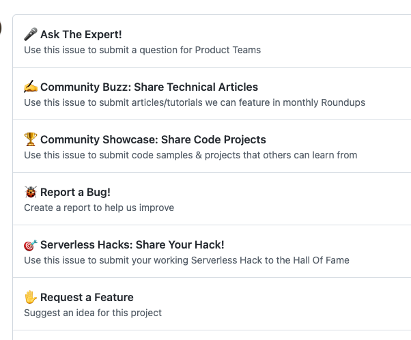The height and width of the screenshot is (340, 411).
Task: Click the monthly Roundups articles description
Action: click(x=195, y=102)
